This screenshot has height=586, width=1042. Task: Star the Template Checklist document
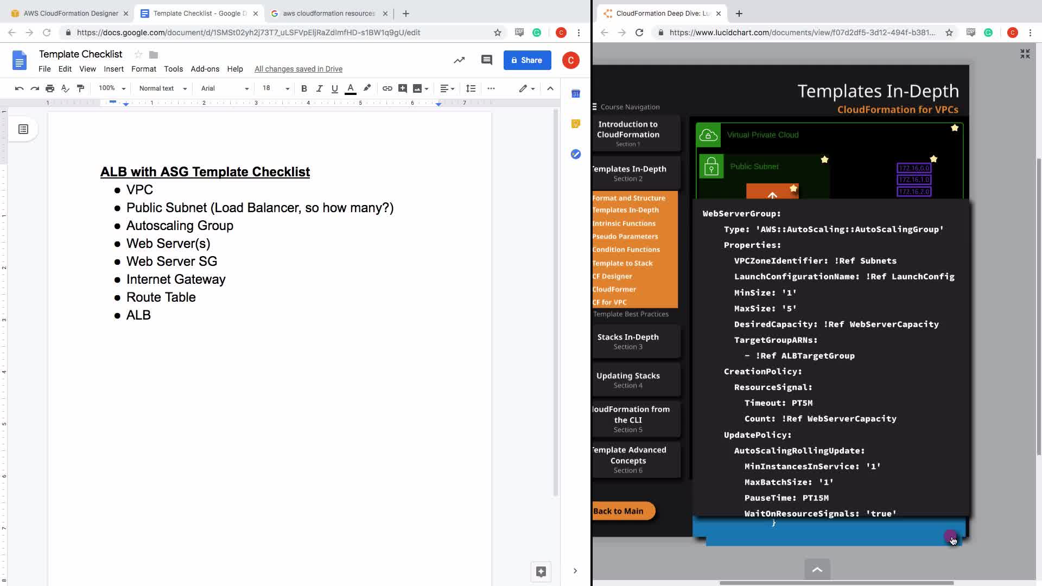tap(138, 54)
